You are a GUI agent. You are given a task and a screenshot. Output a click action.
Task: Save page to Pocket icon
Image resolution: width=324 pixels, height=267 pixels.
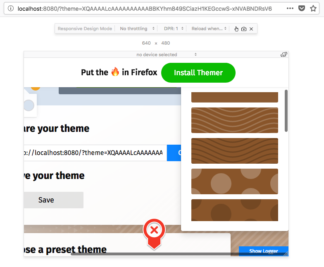click(302, 8)
